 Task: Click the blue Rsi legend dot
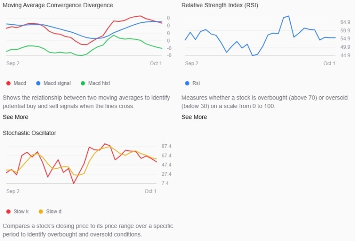point(187,83)
